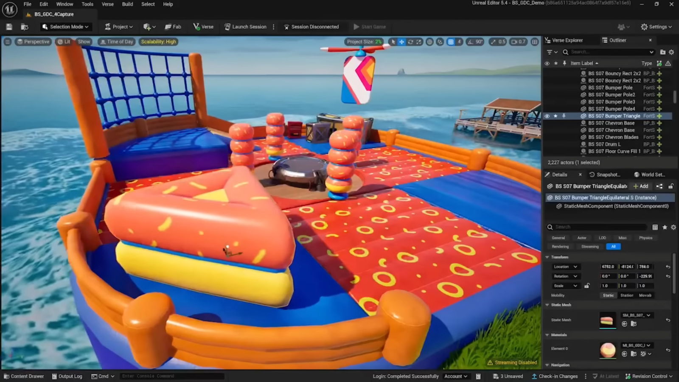
Task: Collapse the Transform section in Details
Action: 547,257
